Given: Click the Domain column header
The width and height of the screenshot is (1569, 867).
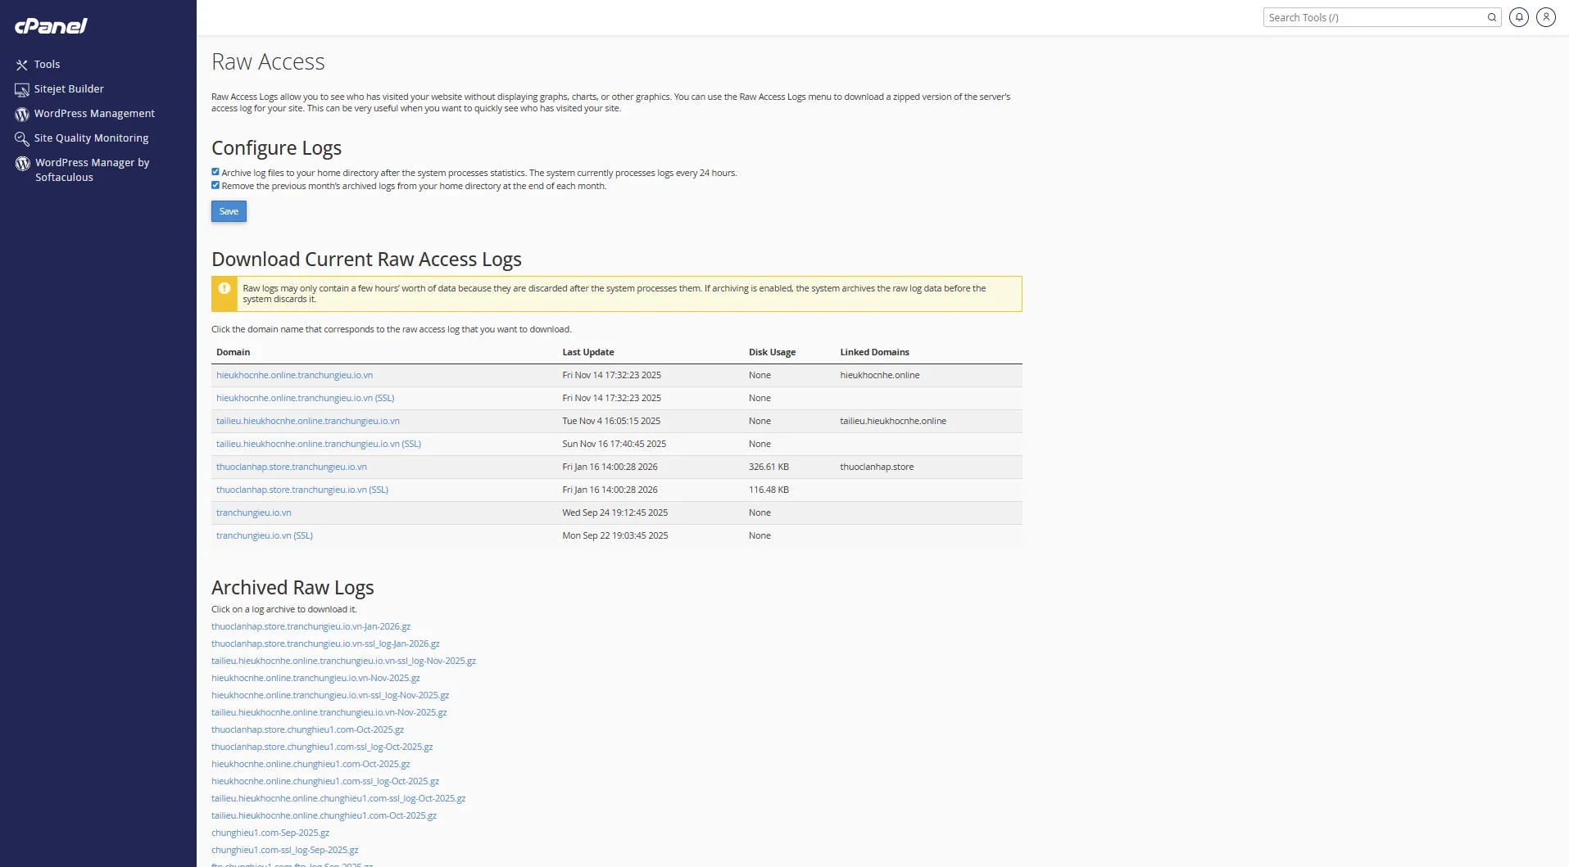Looking at the screenshot, I should 234,352.
